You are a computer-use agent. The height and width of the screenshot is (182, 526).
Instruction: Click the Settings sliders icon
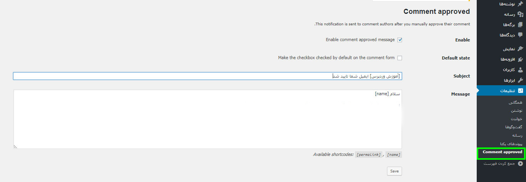click(520, 91)
